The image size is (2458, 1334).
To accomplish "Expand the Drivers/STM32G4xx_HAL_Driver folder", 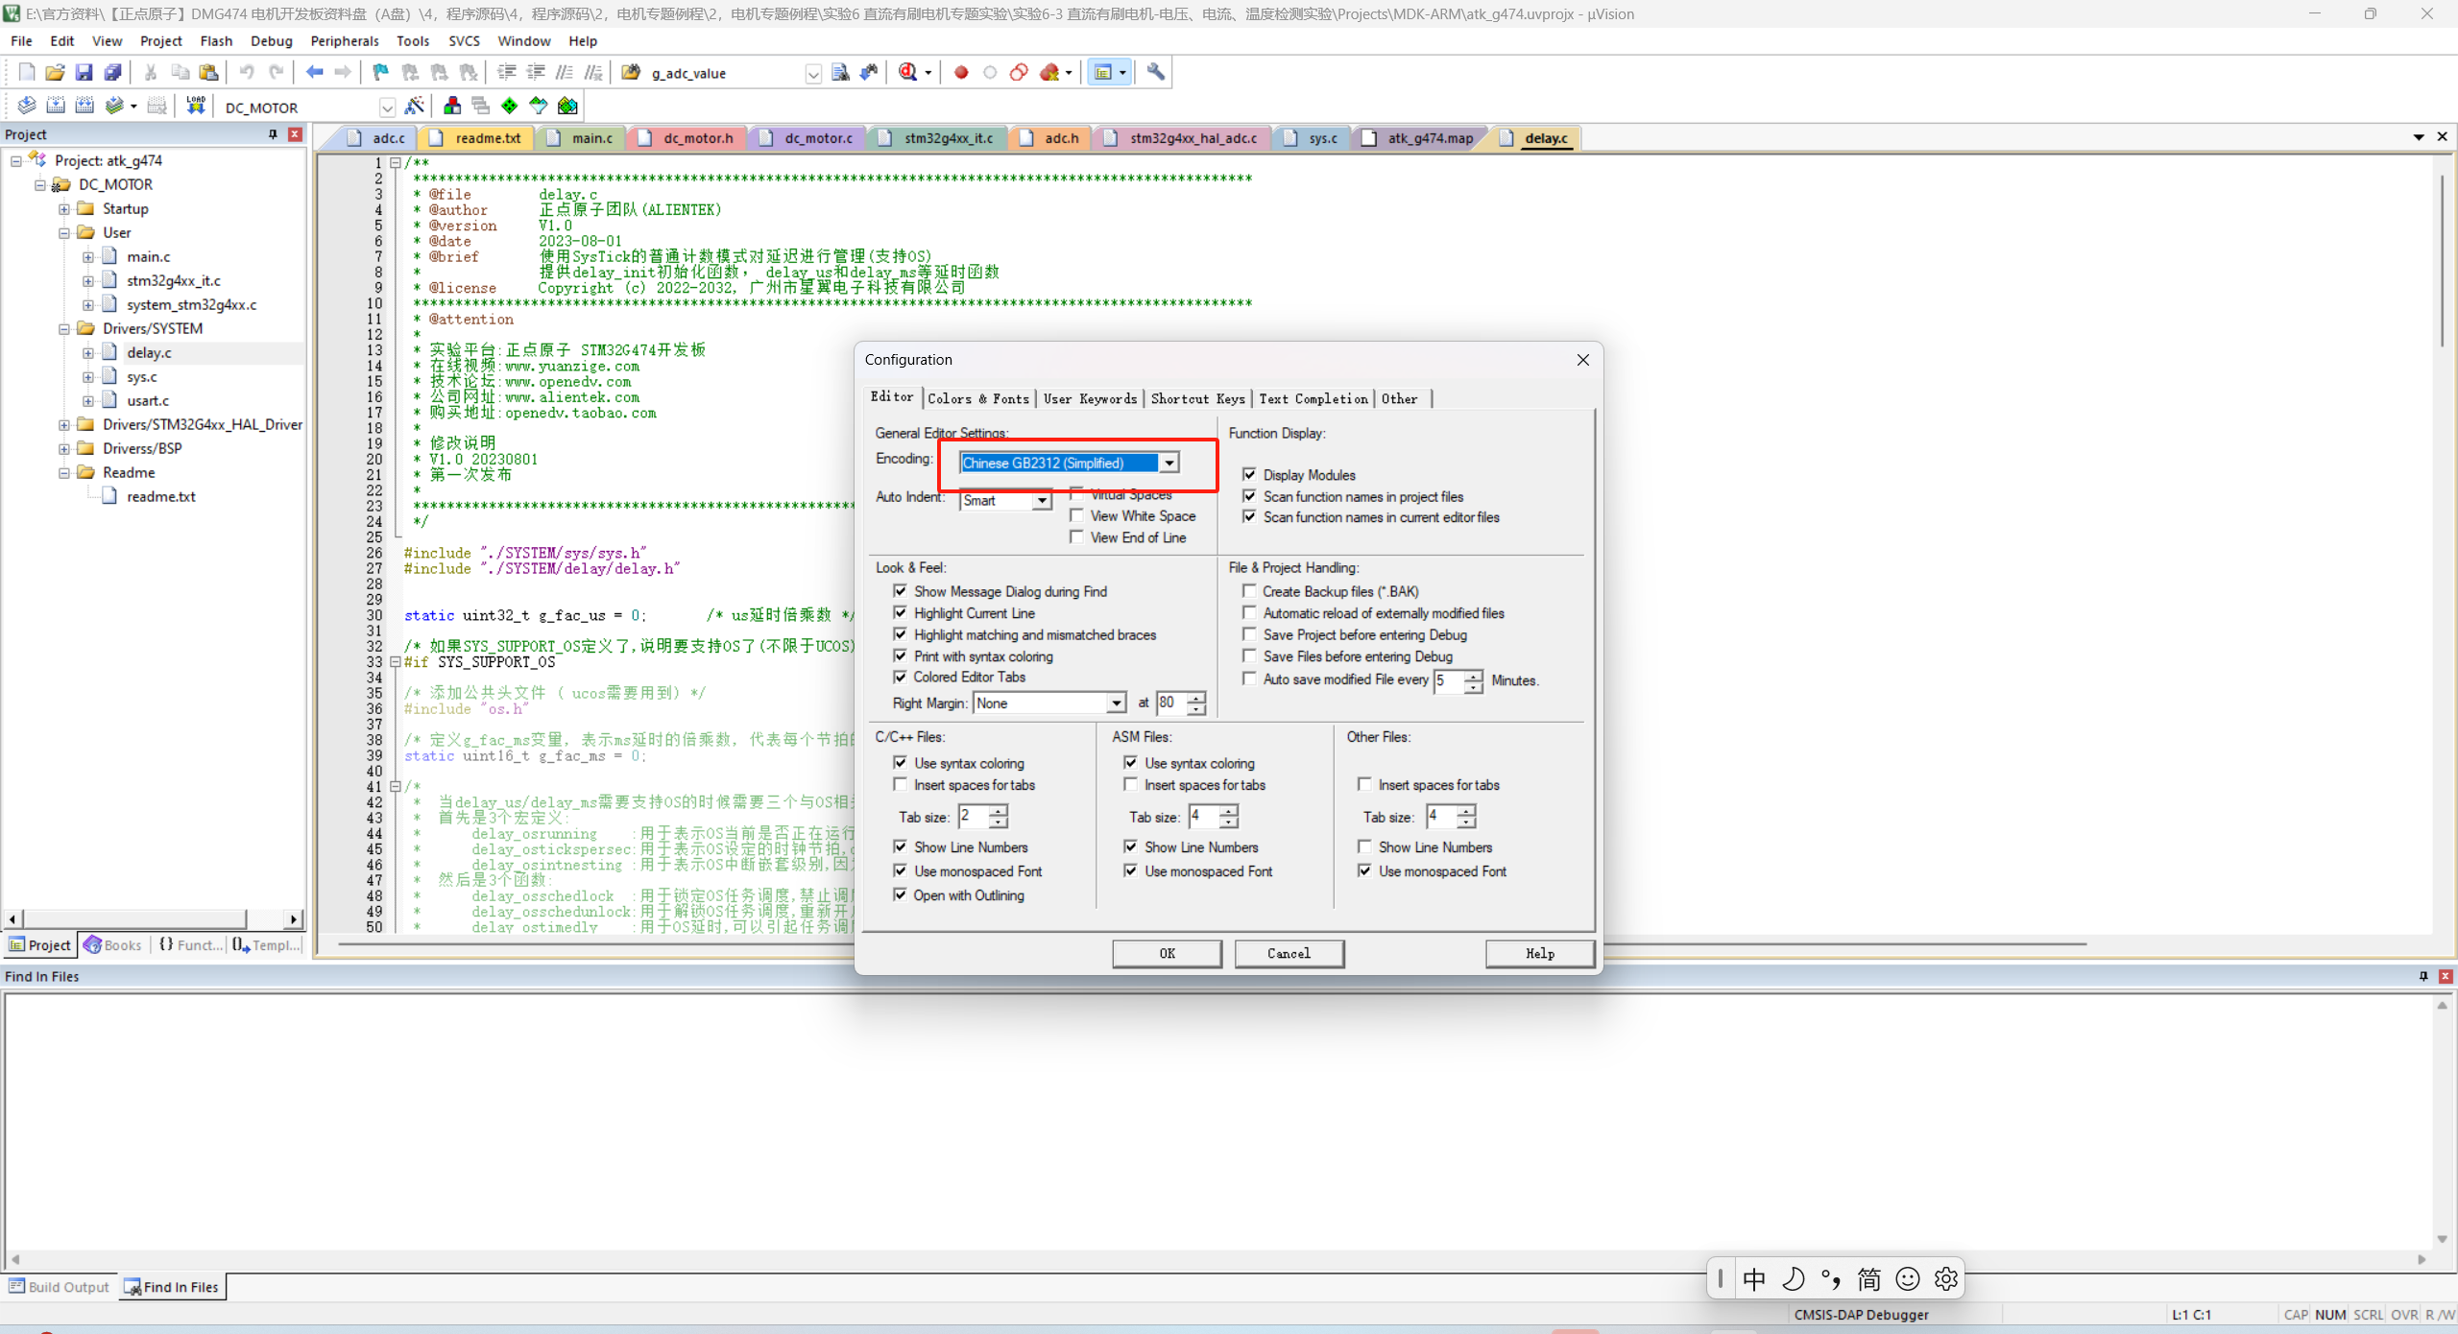I will coord(64,424).
